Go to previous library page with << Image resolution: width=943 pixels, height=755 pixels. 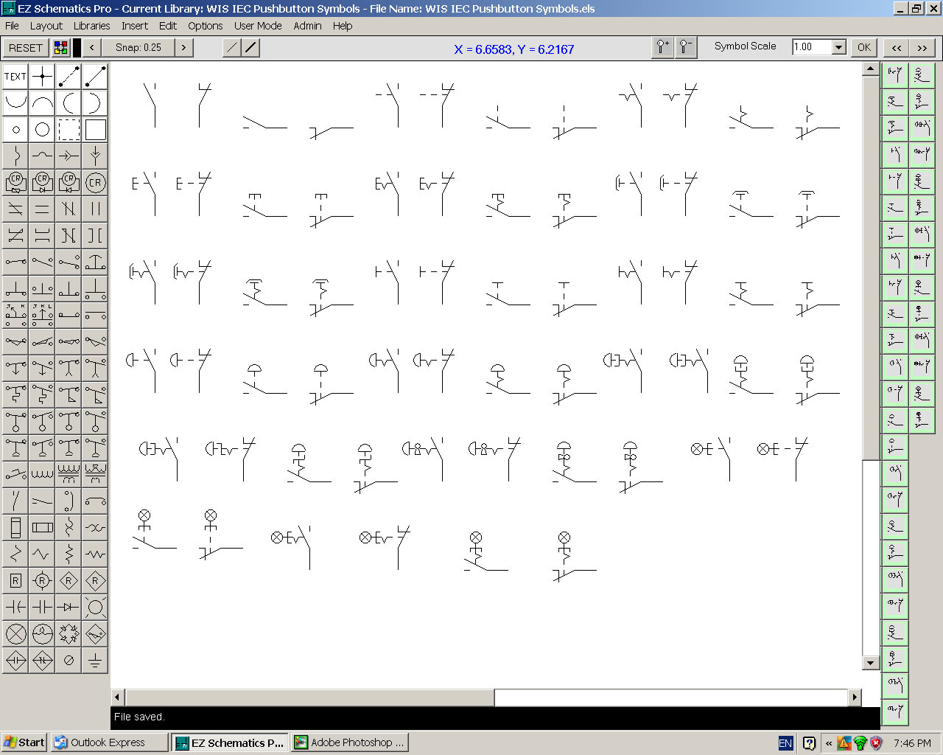pos(897,47)
